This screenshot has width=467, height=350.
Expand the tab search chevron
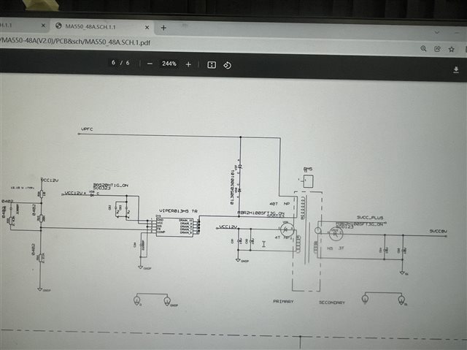[x=437, y=32]
